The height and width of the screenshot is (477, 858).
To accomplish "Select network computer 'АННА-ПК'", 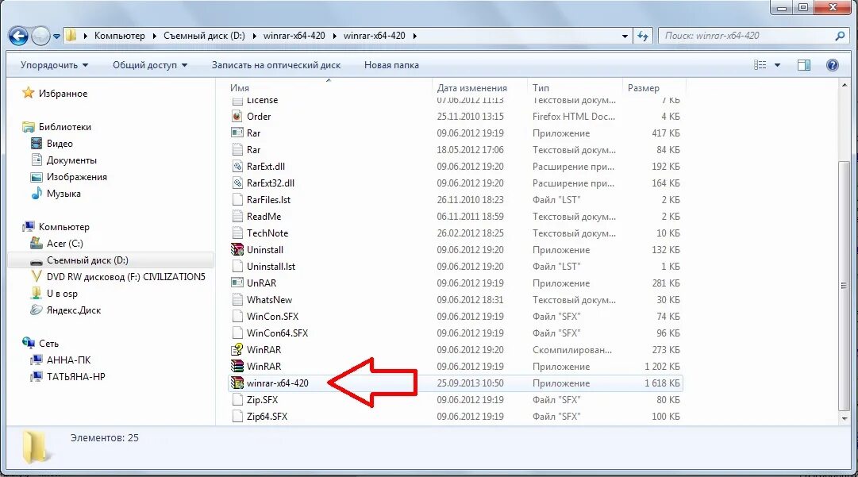I will [x=69, y=360].
